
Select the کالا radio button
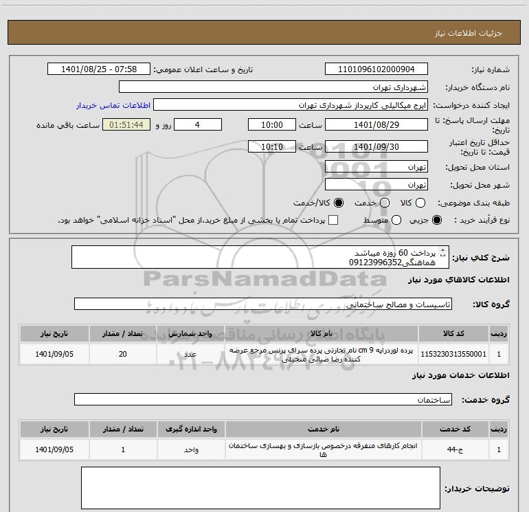(x=420, y=203)
